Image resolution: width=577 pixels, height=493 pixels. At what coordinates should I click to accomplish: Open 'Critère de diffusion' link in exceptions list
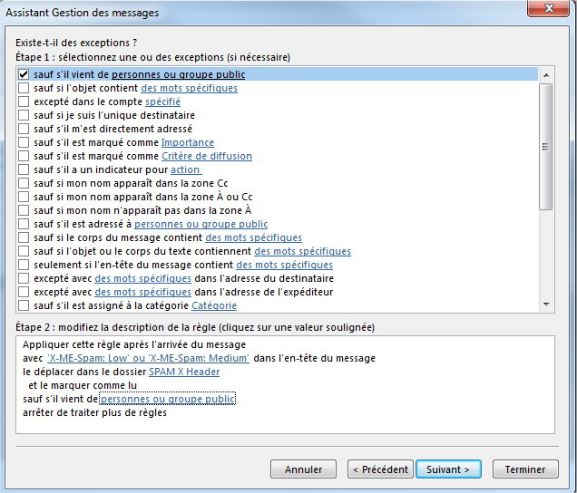(207, 157)
